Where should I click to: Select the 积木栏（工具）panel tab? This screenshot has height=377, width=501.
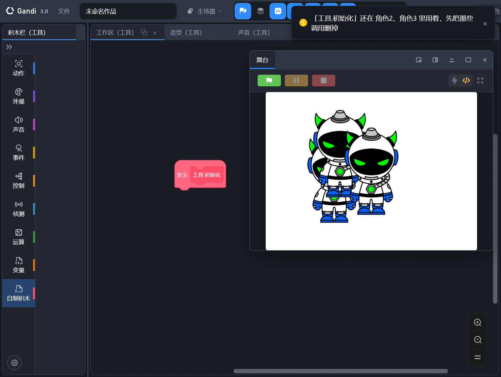[x=39, y=32]
